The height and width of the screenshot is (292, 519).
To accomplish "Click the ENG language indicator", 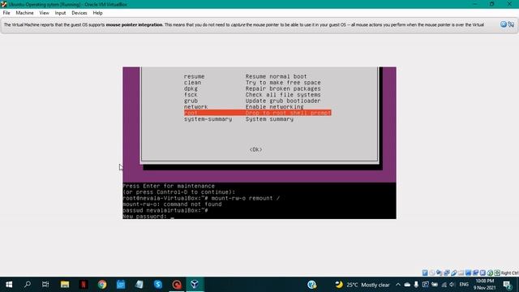I will click(464, 285).
